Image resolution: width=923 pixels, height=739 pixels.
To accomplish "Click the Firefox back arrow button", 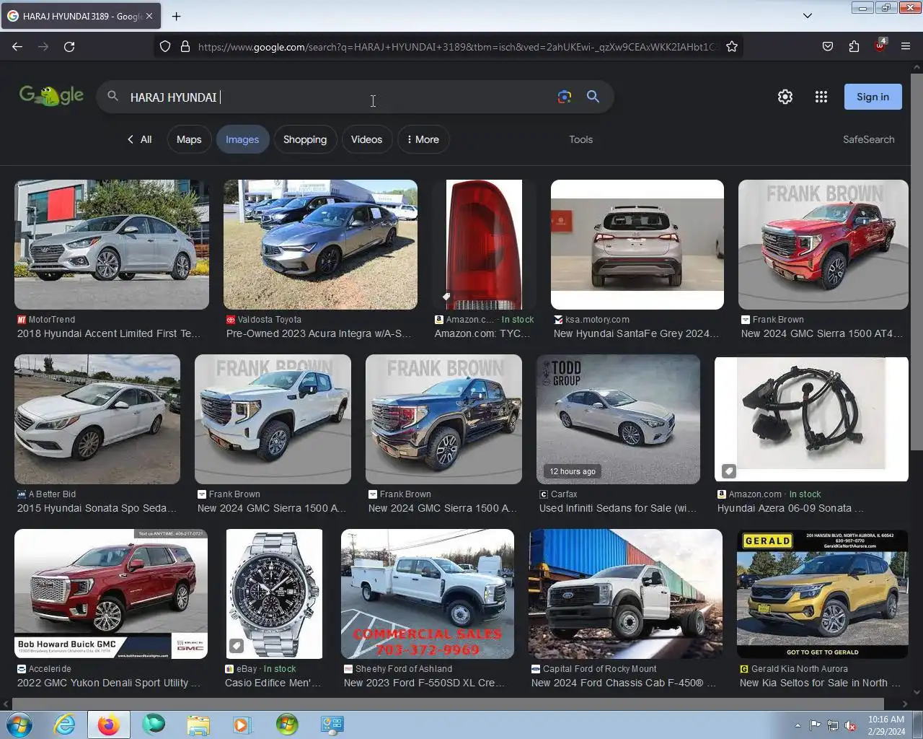I will pyautogui.click(x=17, y=46).
